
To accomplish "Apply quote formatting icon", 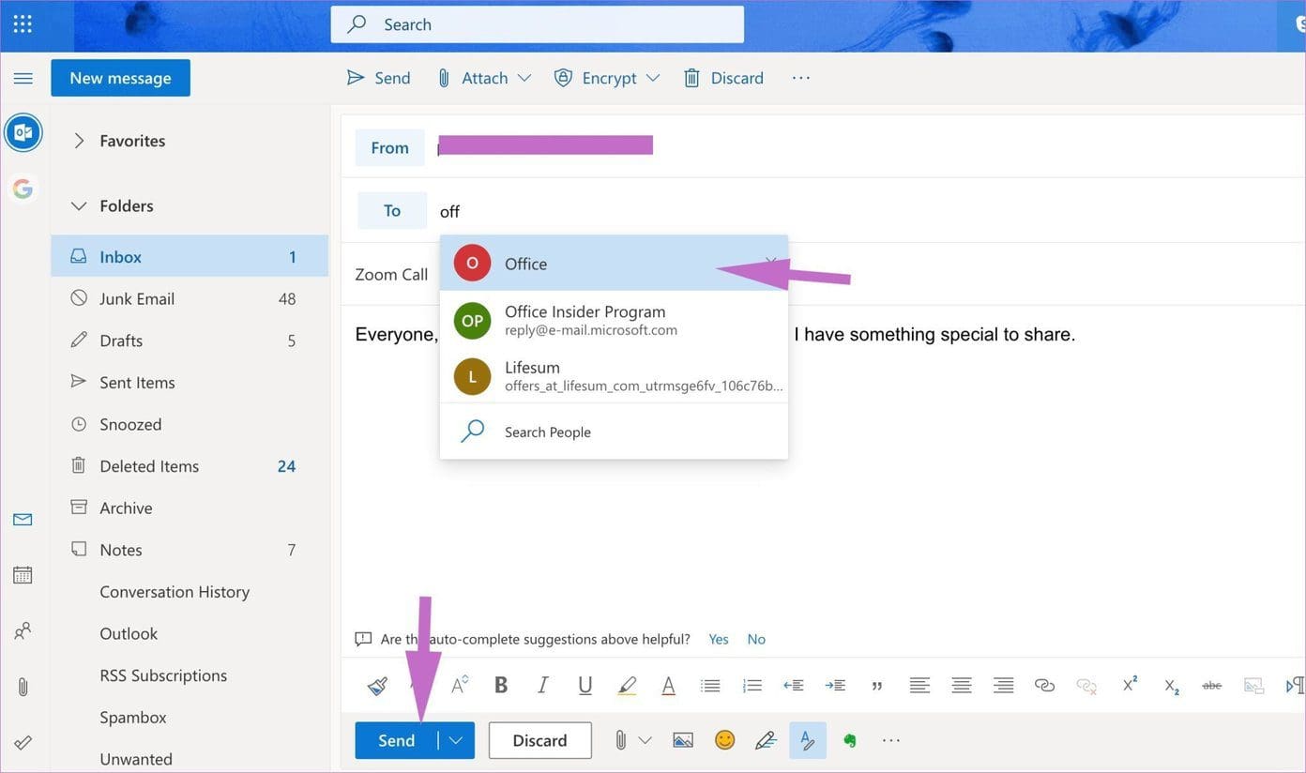I will [x=877, y=686].
